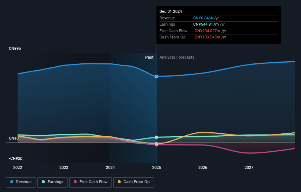Image resolution: width=301 pixels, height=192 pixels.
Task: Click the Earnings value CN¥544.917m in tooltip
Action: point(206,24)
